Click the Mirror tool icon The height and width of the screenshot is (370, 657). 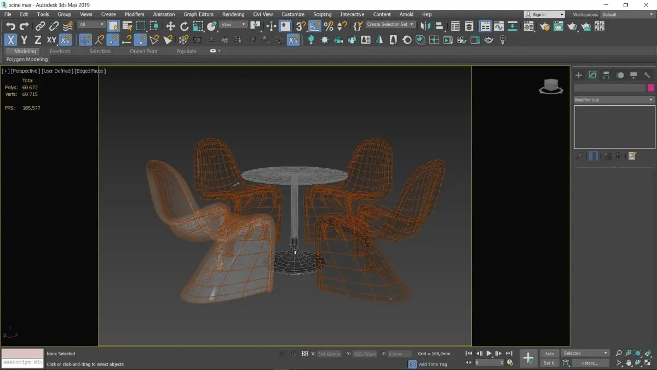[x=427, y=26]
